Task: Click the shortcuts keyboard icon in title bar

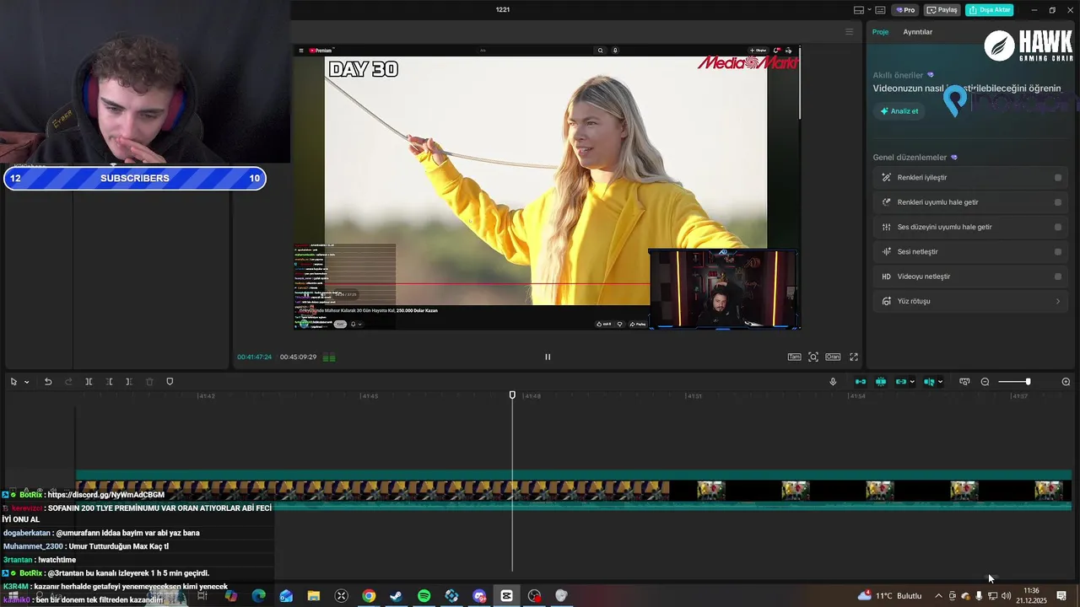Action: pyautogui.click(x=880, y=10)
